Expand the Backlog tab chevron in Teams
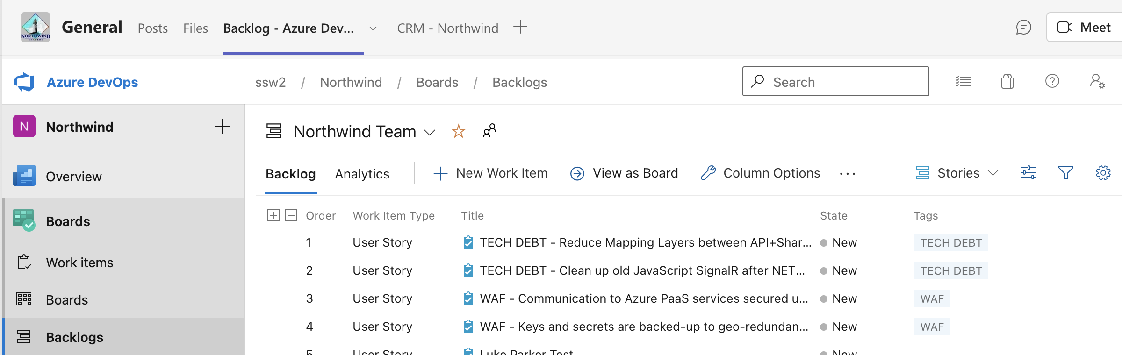This screenshot has width=1122, height=355. point(373,28)
